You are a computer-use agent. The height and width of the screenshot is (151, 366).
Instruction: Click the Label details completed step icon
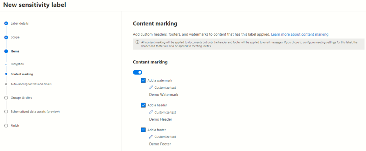pos(6,24)
